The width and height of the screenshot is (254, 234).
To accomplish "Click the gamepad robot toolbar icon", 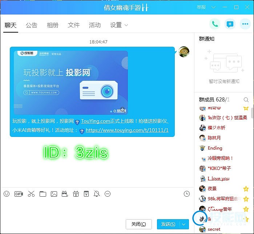I will [65, 194].
